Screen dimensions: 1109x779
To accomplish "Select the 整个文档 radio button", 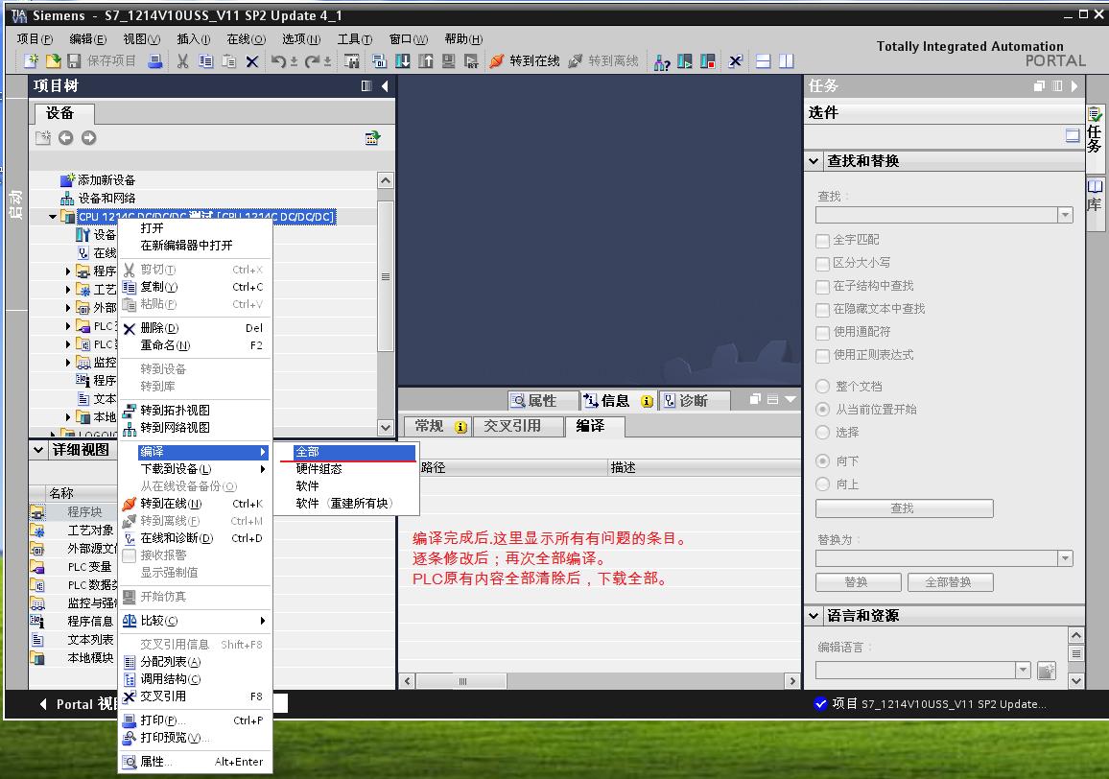I will tap(822, 387).
